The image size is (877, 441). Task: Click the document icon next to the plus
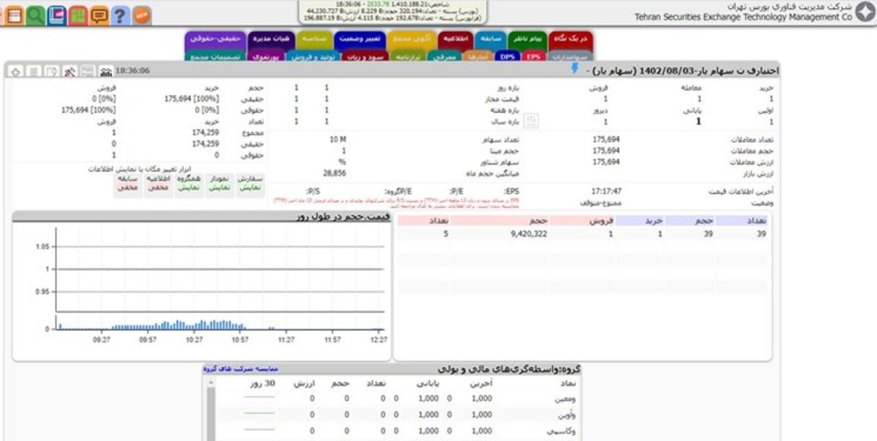click(x=34, y=71)
